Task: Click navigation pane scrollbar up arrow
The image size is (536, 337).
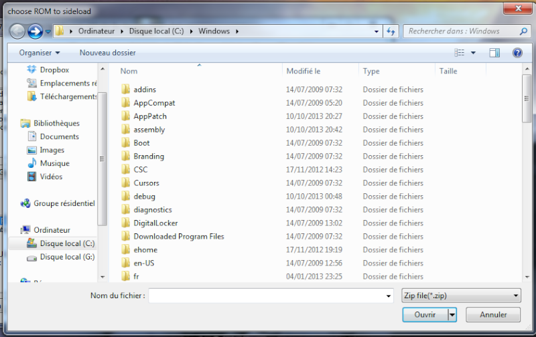Action: tap(103, 70)
